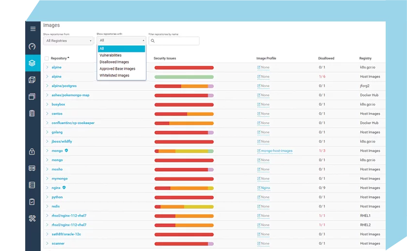
Task: Edit image profile icon for python row
Action: pos(259,197)
